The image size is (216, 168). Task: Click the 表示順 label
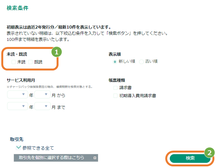coord(115,54)
